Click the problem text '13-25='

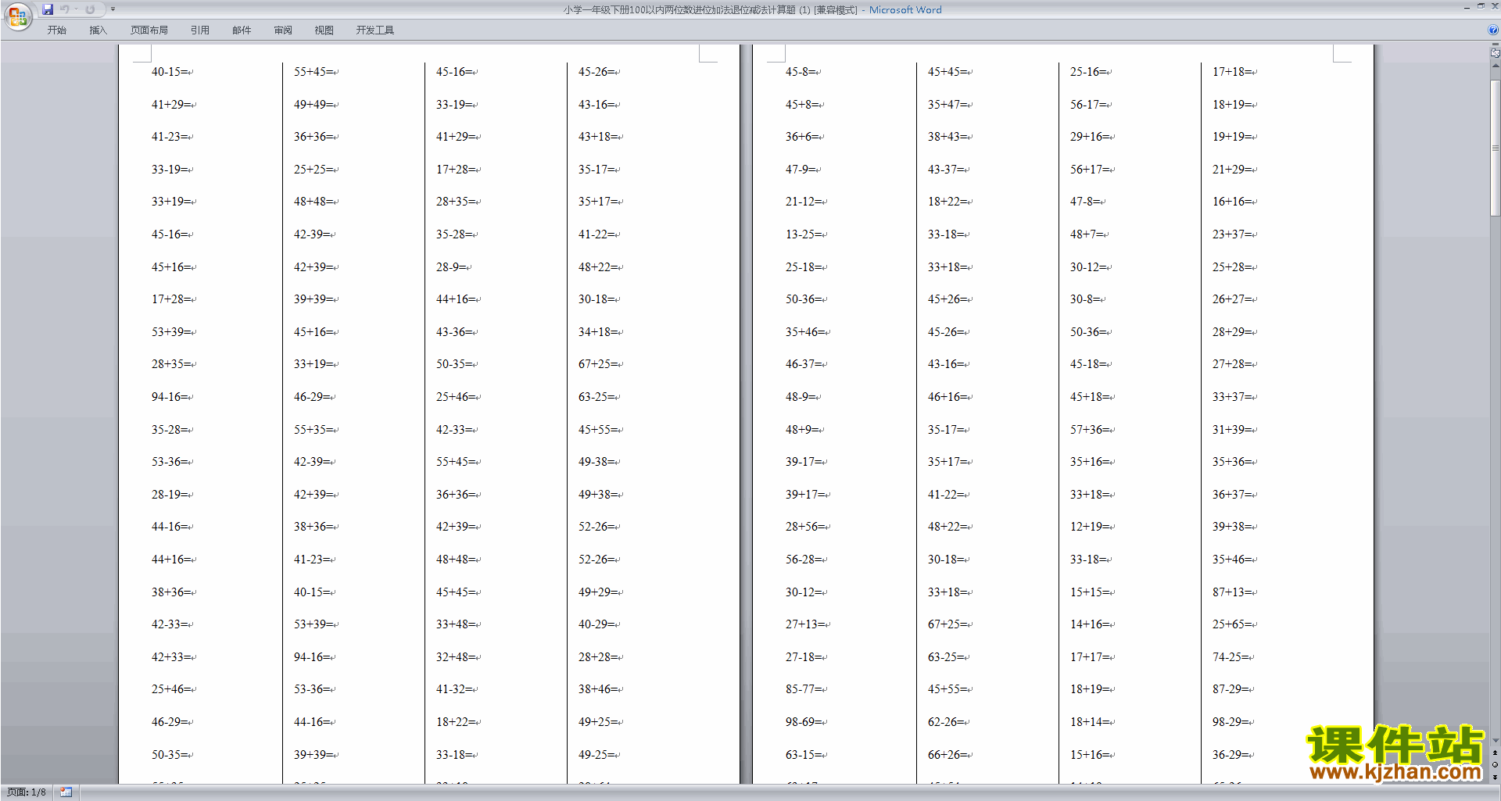tap(804, 234)
